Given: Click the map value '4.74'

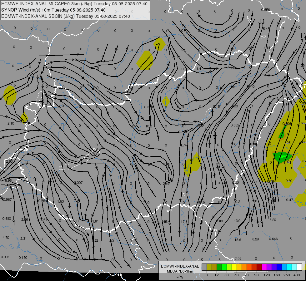Looking at the screenshot, I should (183, 145).
